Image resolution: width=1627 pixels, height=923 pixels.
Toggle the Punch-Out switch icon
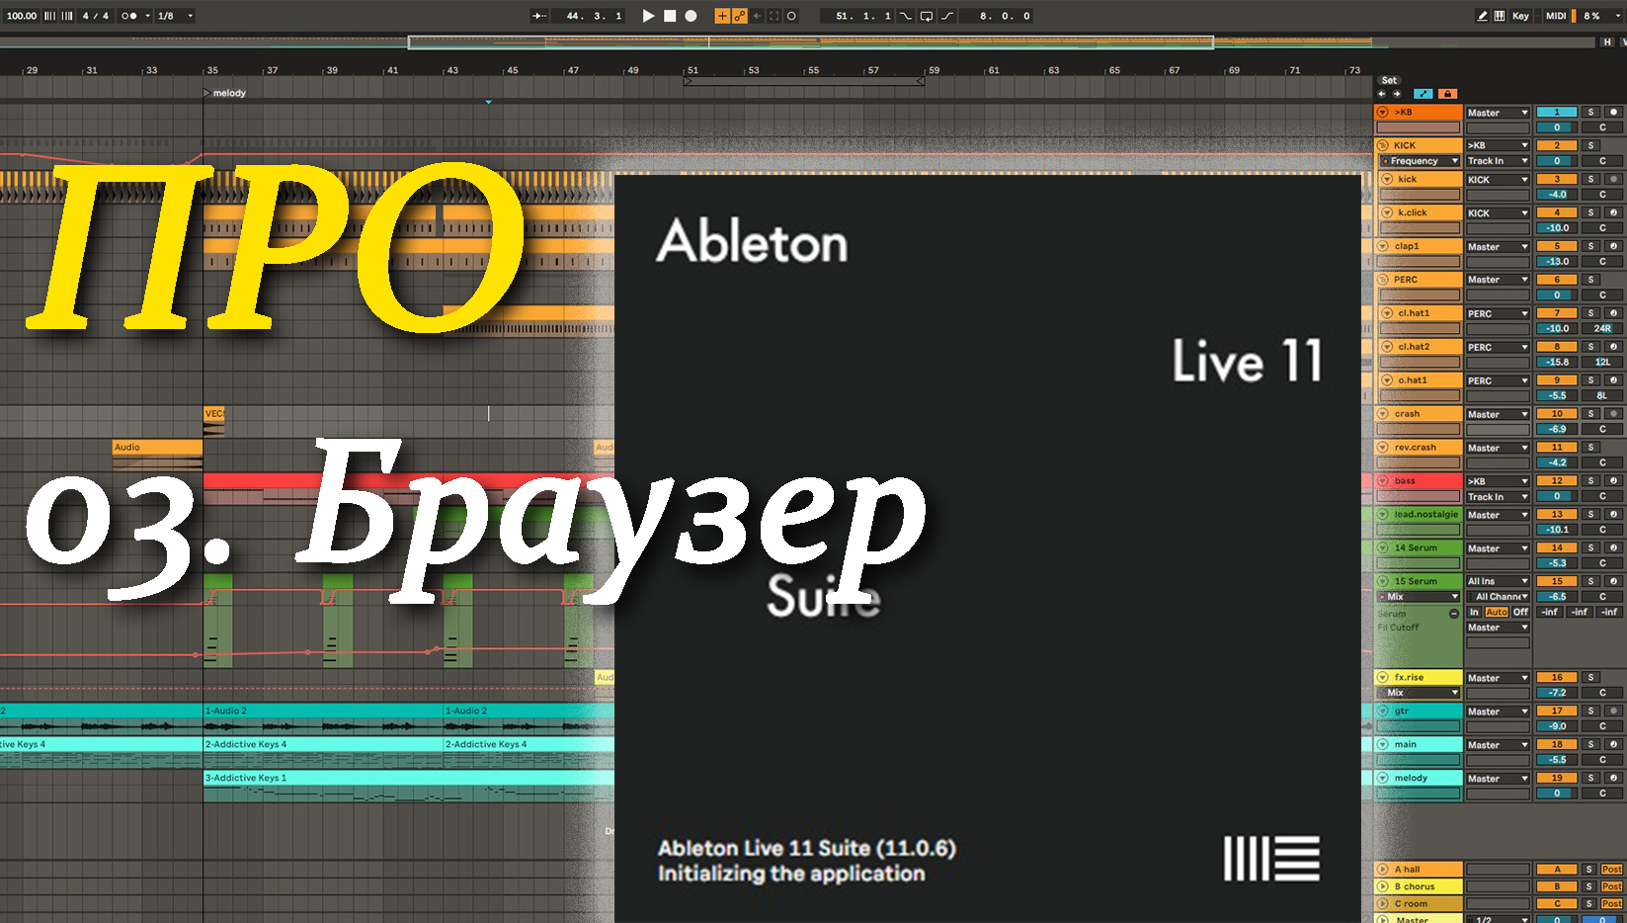pos(948,16)
